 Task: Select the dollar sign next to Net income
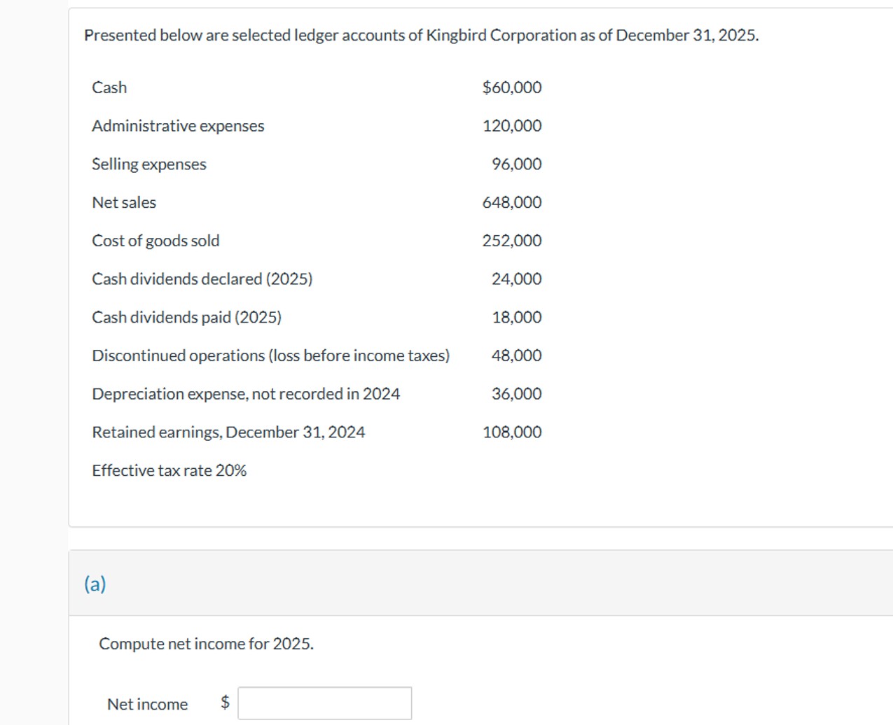coord(225,703)
